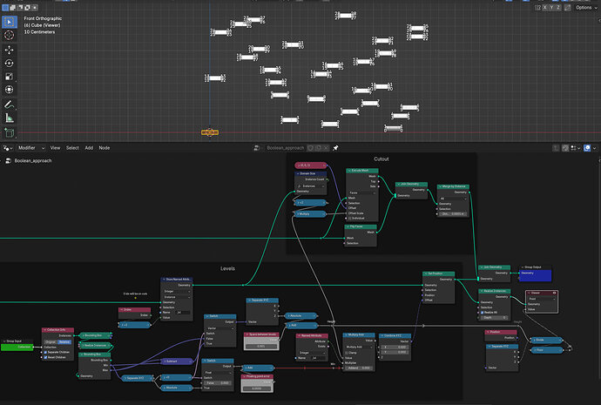Select Relative option in Collection Info node

pyautogui.click(x=64, y=341)
